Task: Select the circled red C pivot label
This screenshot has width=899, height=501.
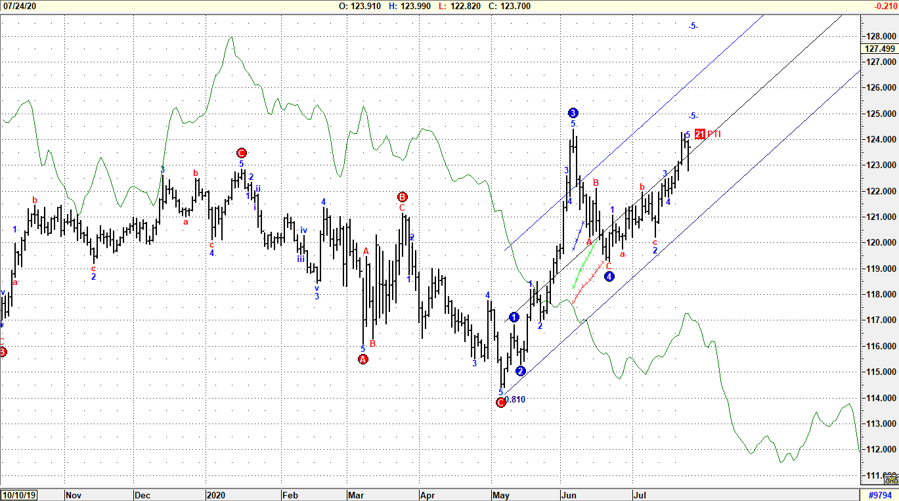Action: pos(242,152)
